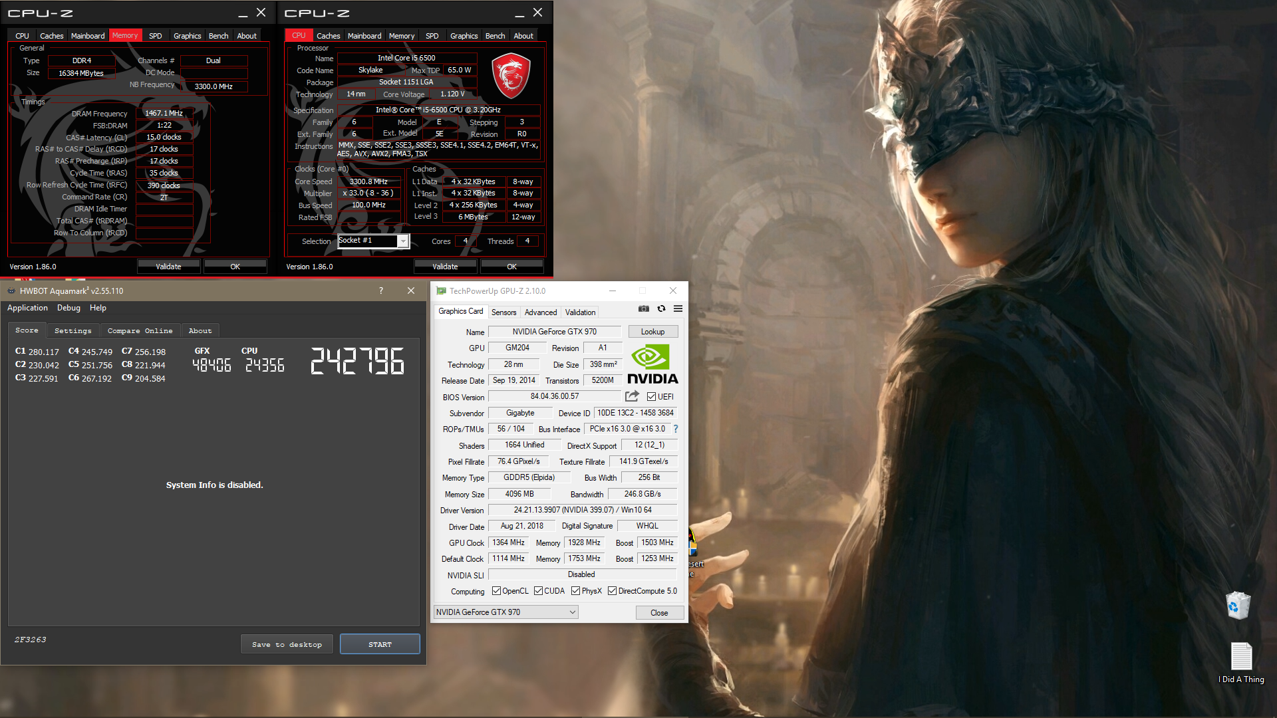Click the Bus Interface question mark icon

[x=676, y=429]
